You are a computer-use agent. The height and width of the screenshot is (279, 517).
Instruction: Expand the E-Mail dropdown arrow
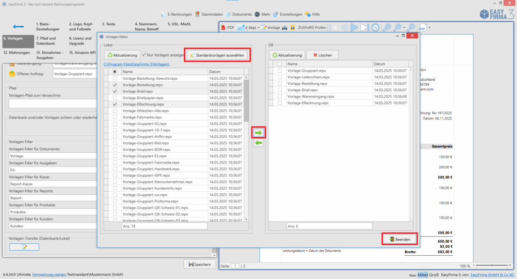click(x=258, y=27)
